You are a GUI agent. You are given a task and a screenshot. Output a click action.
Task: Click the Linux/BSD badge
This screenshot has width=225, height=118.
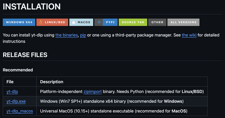[x=52, y=22]
